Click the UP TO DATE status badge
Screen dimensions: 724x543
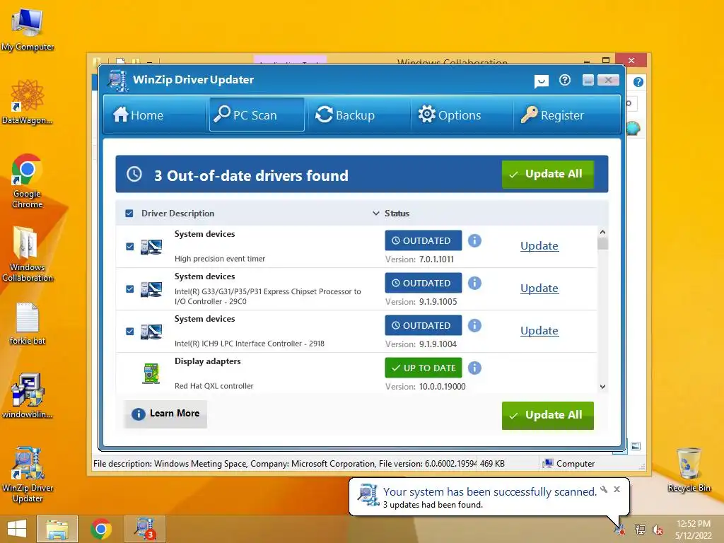pos(424,368)
